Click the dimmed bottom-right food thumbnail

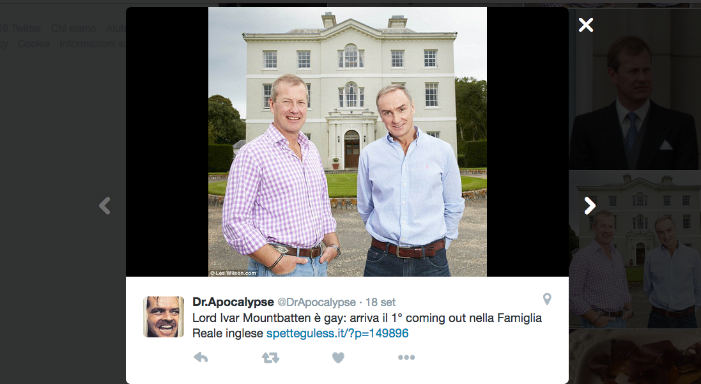click(x=635, y=357)
